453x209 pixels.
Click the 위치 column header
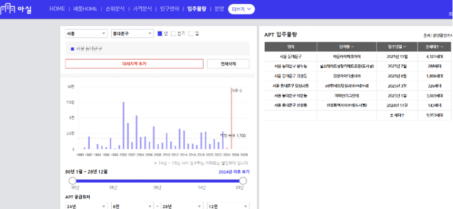[291, 47]
